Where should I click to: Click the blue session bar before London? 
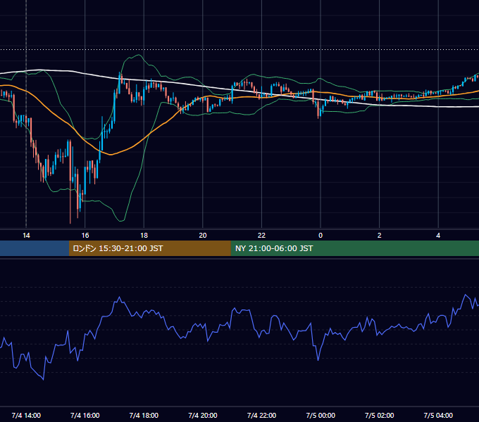click(35, 248)
